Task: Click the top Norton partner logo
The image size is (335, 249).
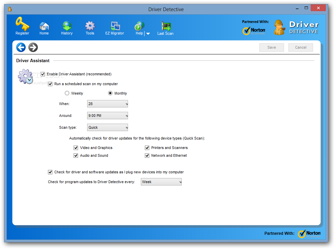Action: point(254,31)
